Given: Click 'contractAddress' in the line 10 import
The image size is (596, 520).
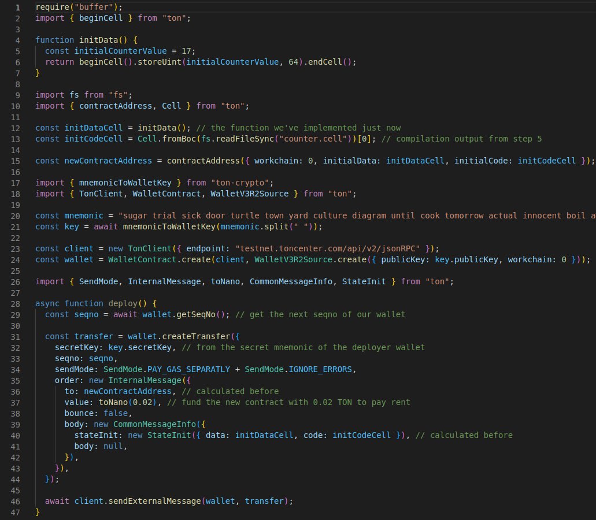Looking at the screenshot, I should (116, 106).
